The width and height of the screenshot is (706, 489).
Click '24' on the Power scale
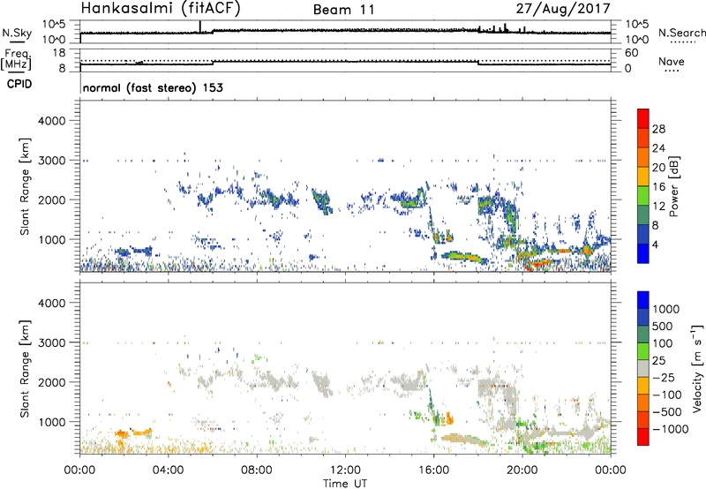658,148
